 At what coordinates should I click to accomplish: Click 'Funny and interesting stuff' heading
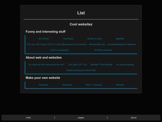tap(46, 32)
